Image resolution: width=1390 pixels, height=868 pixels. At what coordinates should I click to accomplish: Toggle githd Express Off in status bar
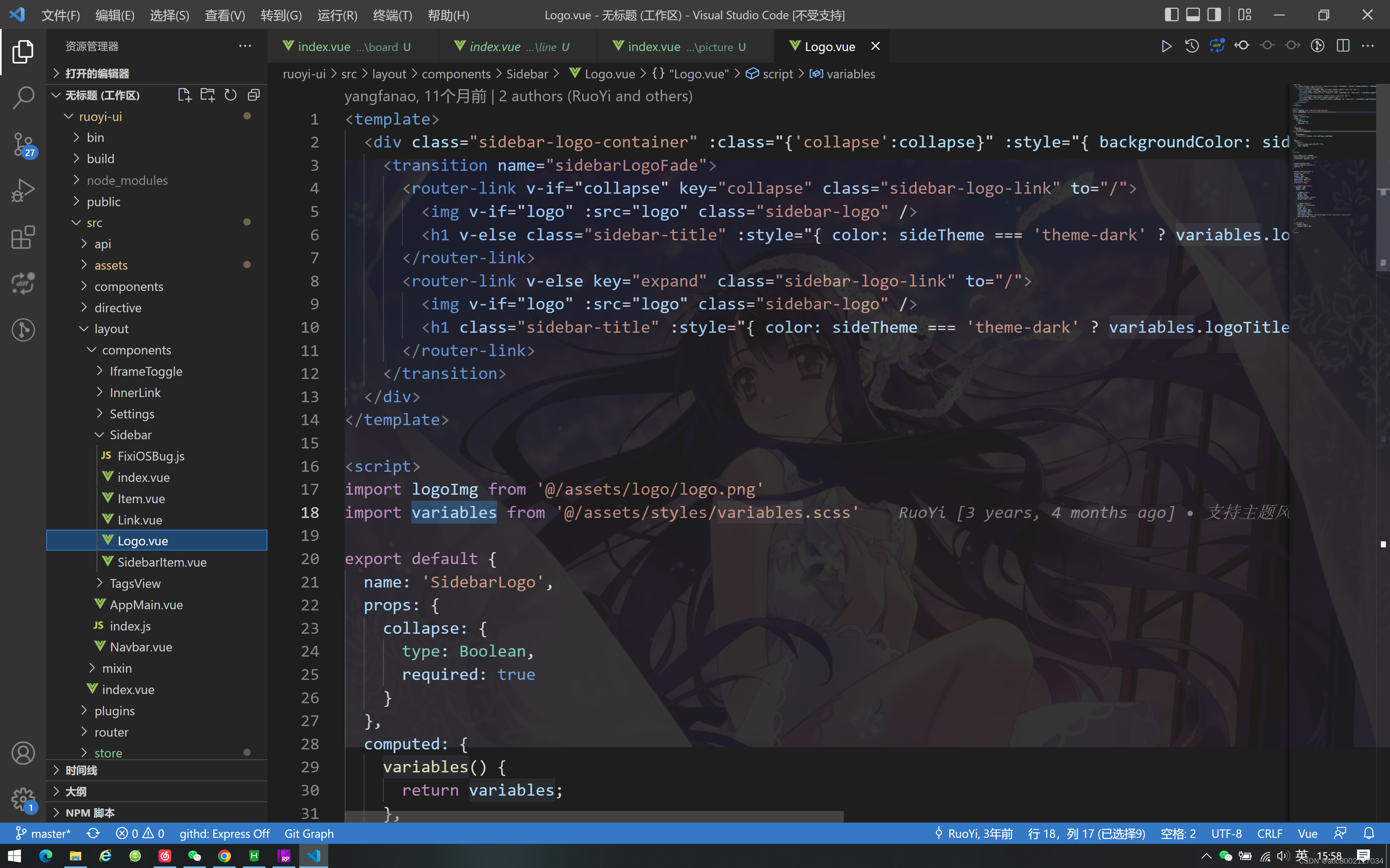[x=224, y=833]
